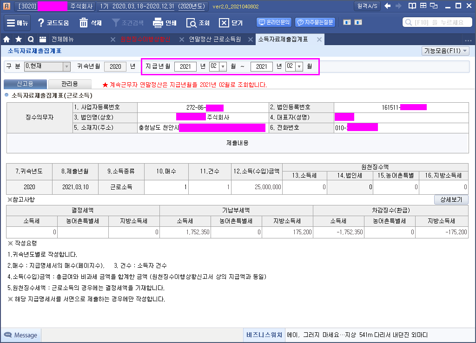Screen dimensions: 476x343
Task: Open the 메뉴 hamburger menu
Action: pos(17,23)
